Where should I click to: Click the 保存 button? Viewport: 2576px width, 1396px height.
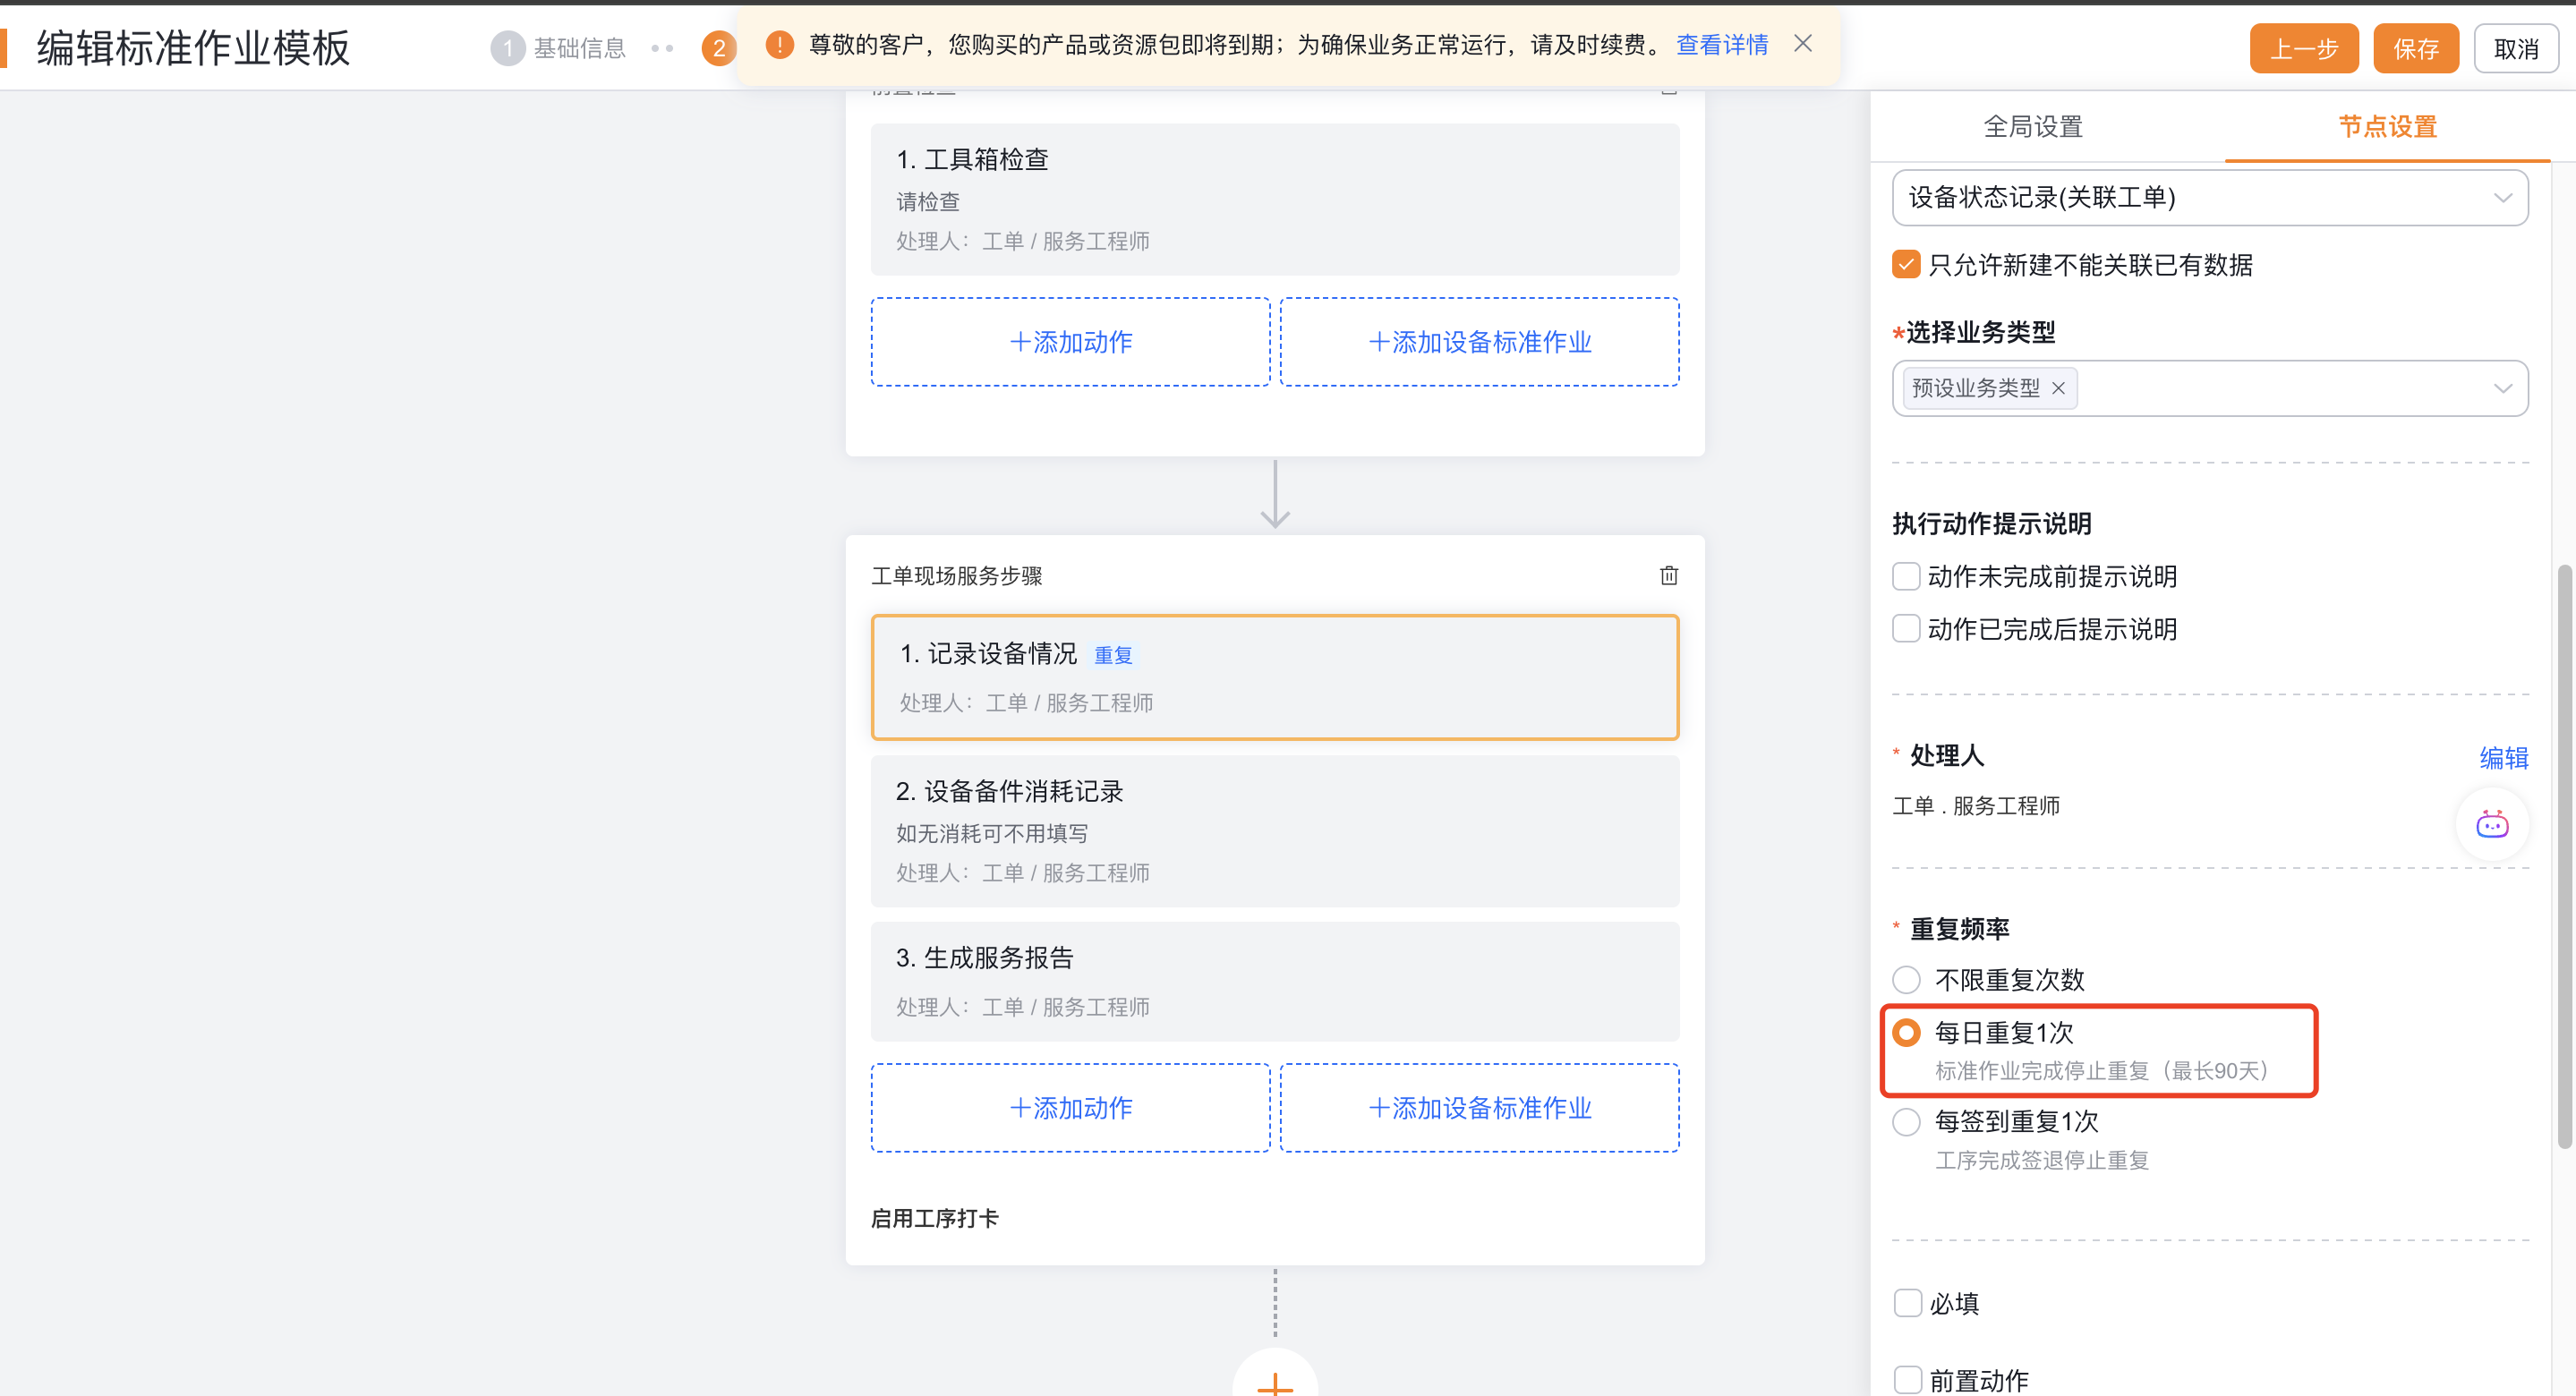(2415, 49)
